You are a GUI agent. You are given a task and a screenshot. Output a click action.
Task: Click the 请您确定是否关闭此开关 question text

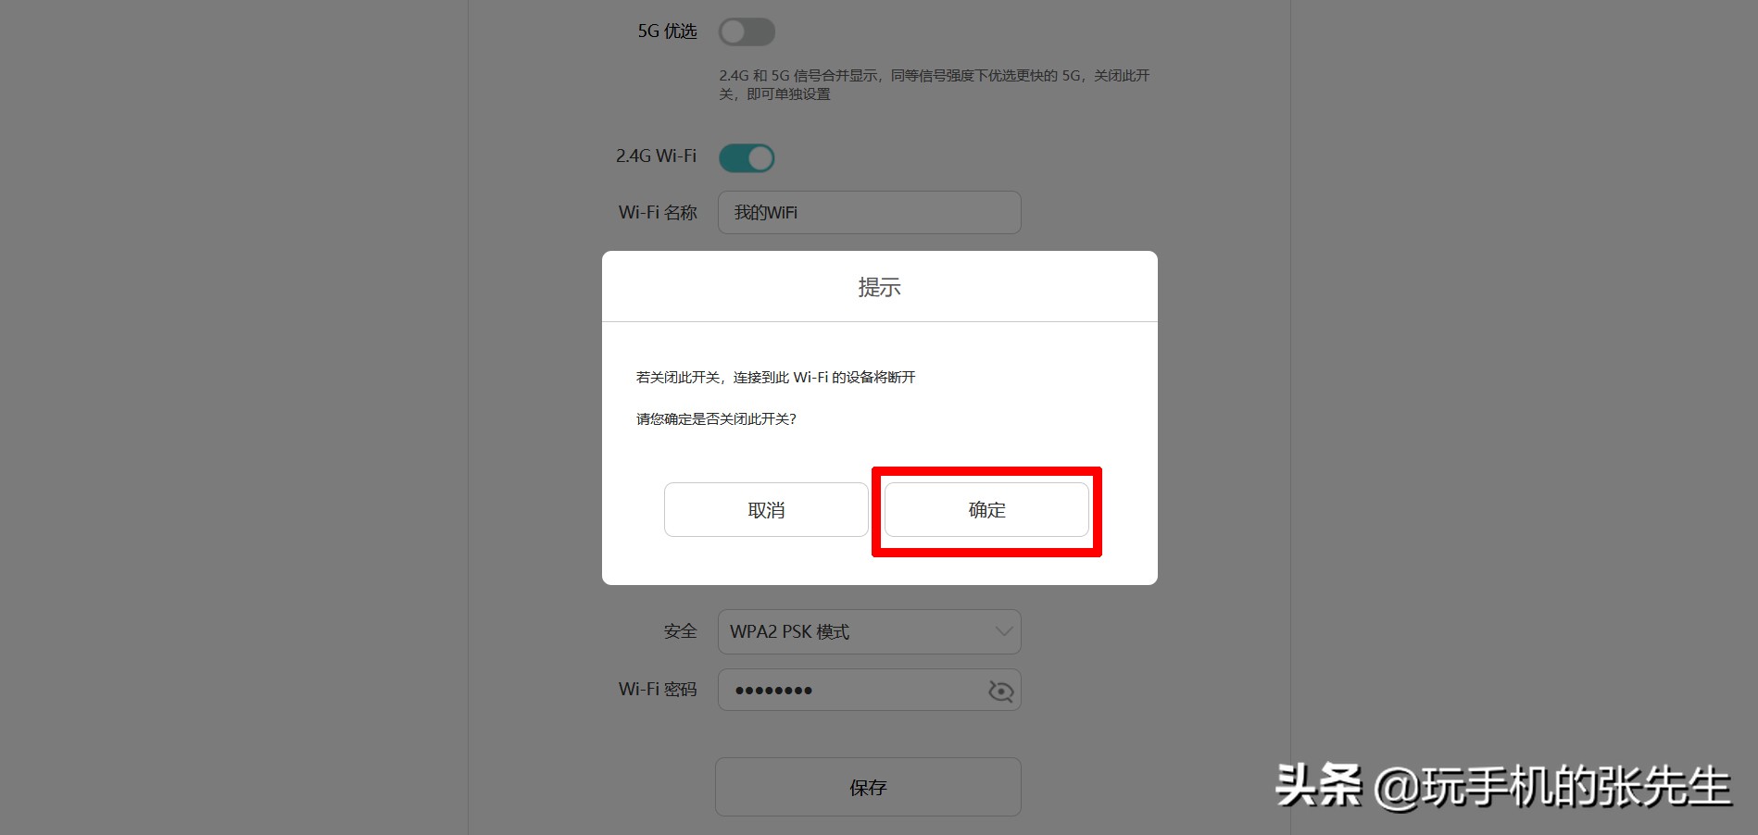pos(716,418)
